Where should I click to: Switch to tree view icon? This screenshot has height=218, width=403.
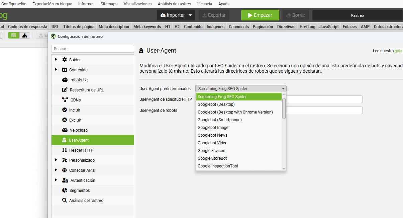[25, 35]
